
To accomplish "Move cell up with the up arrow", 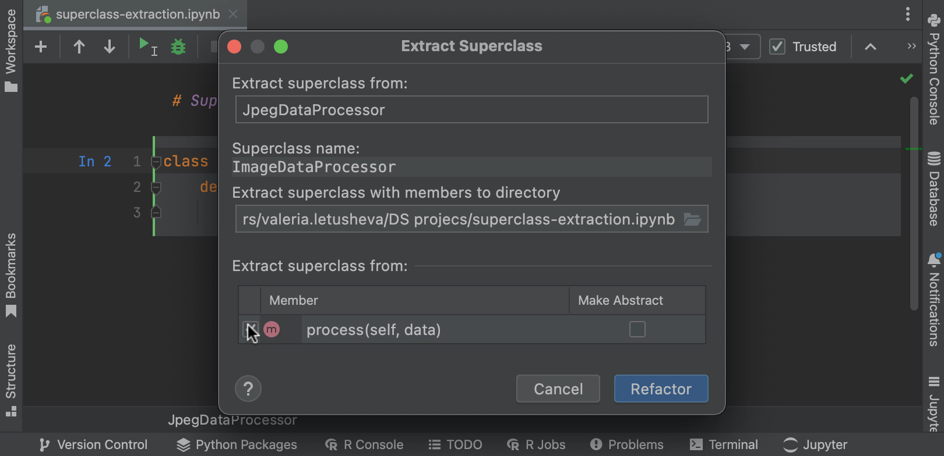I will [x=79, y=47].
